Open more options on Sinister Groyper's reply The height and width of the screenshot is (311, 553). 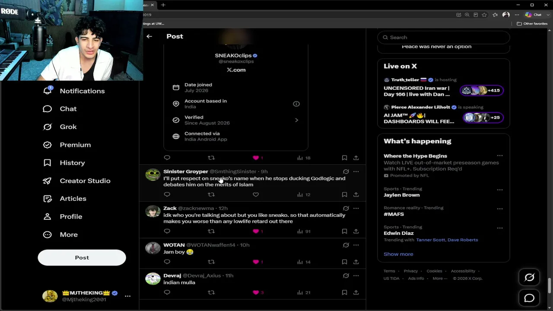[x=356, y=171]
